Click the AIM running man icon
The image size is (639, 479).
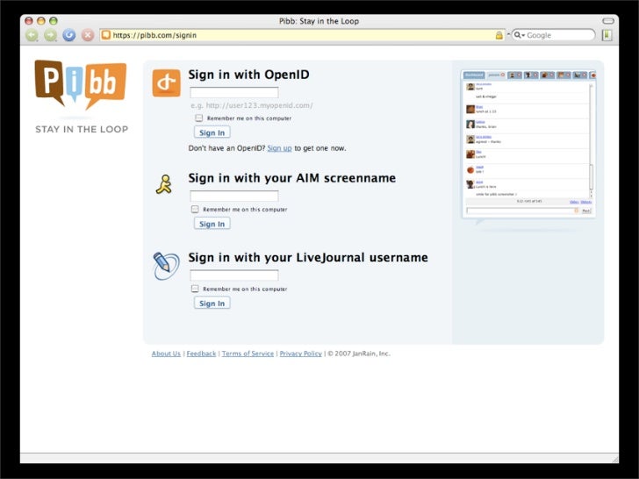[x=164, y=184]
